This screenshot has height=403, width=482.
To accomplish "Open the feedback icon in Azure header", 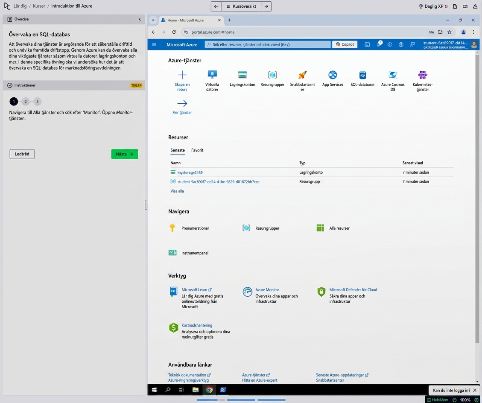I will [x=412, y=44].
